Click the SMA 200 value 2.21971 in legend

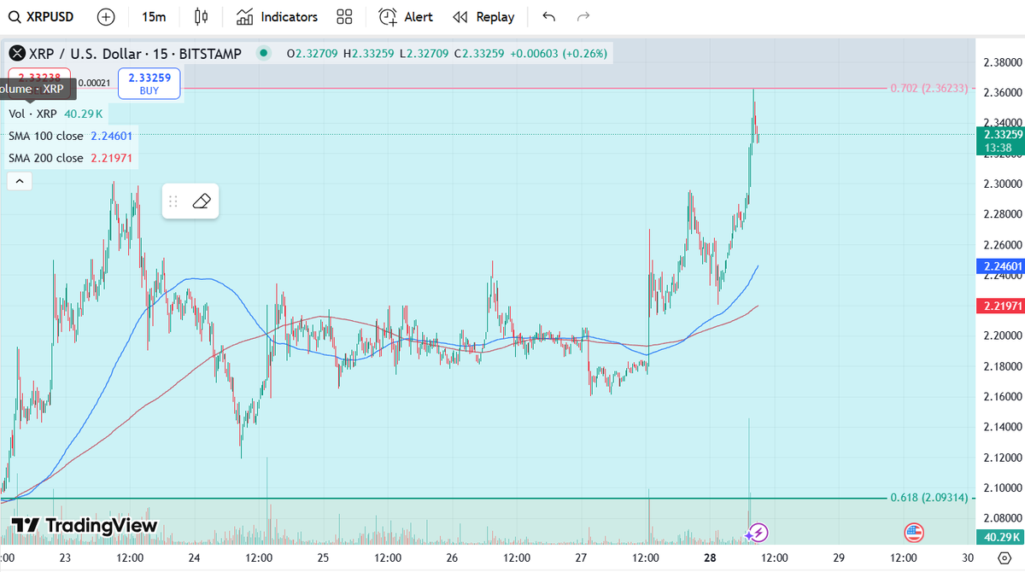pos(111,158)
